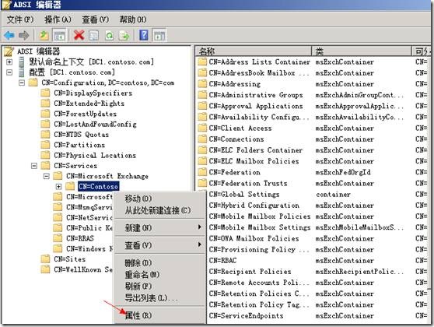This screenshot has height=327, width=434.
Task: Click the red Delete toolbar icon
Action: click(79, 35)
